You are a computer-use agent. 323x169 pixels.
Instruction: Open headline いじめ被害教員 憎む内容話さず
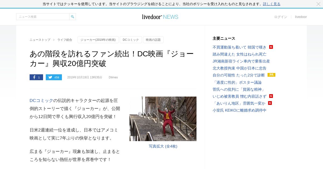coord(240,96)
